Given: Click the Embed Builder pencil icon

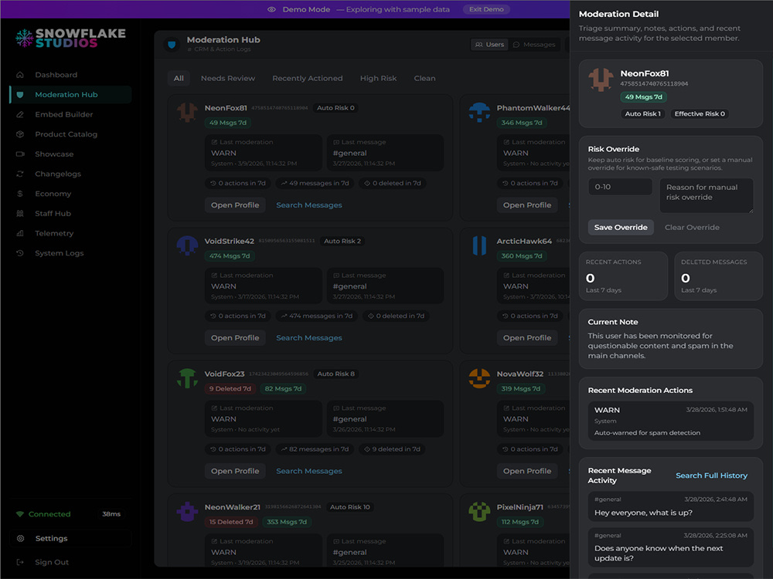Looking at the screenshot, I should pyautogui.click(x=20, y=114).
